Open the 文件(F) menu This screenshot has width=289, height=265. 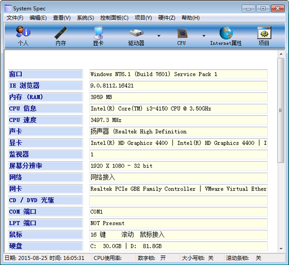click(x=15, y=18)
